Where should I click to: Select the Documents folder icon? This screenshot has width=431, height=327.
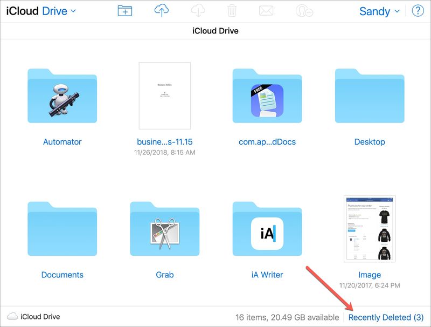(62, 229)
